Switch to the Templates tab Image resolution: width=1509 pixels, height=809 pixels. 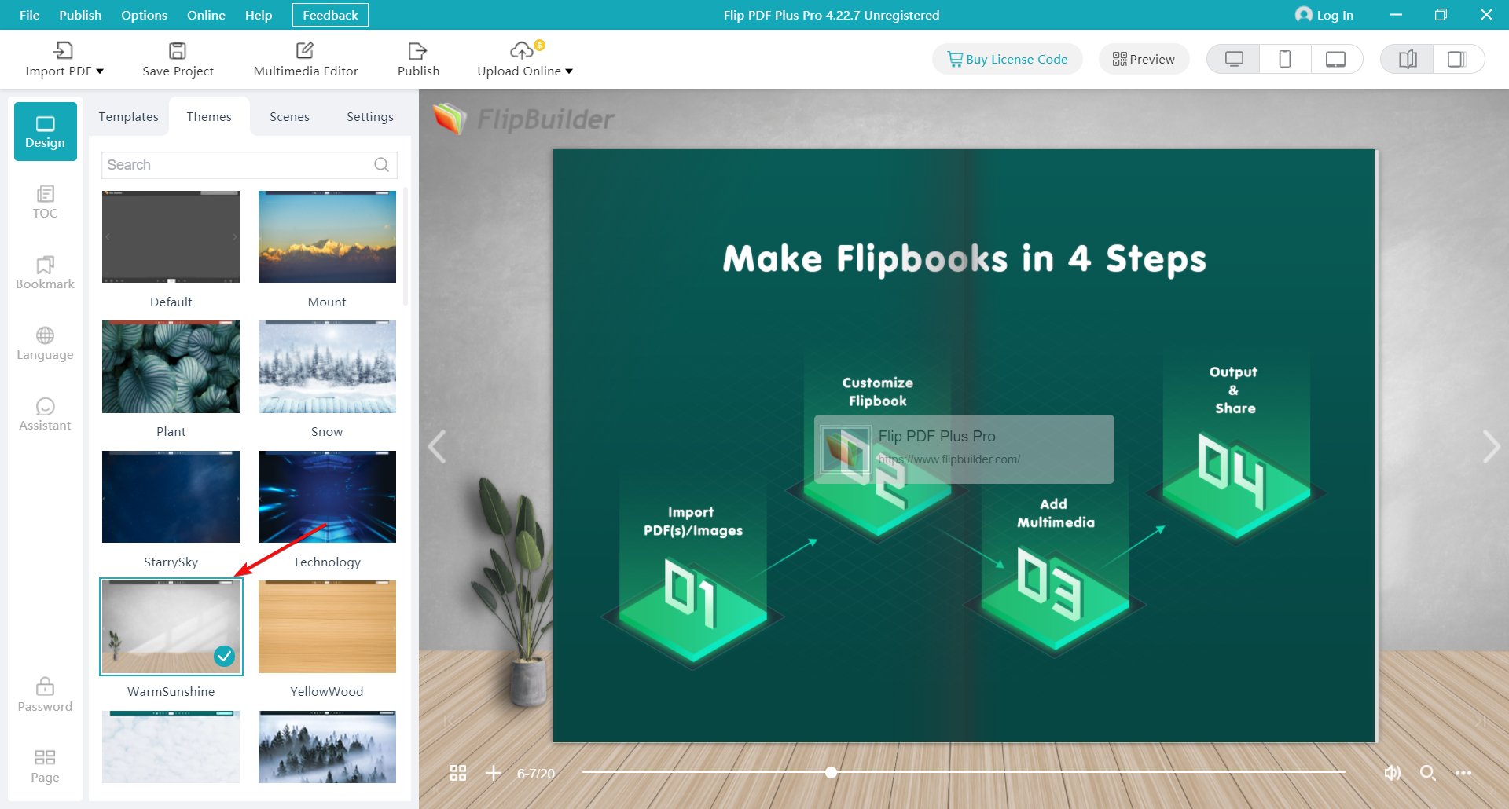(x=128, y=116)
